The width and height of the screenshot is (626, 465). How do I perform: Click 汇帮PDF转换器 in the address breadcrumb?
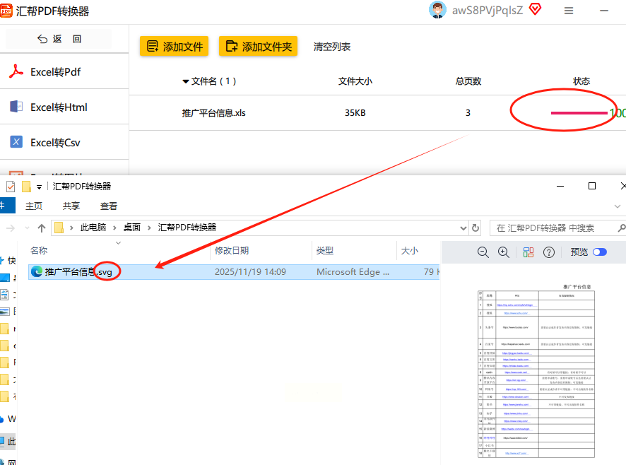pyautogui.click(x=187, y=228)
